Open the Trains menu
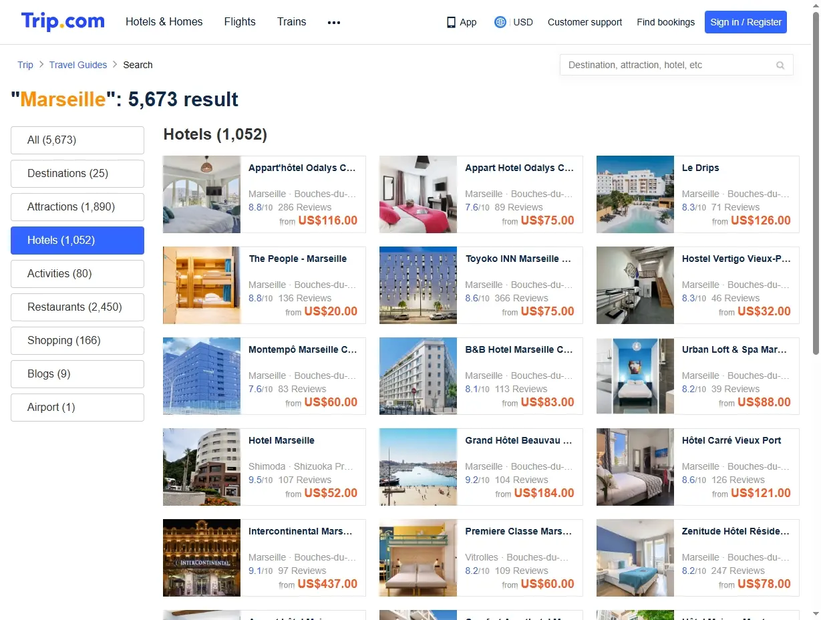821x620 pixels. (292, 21)
